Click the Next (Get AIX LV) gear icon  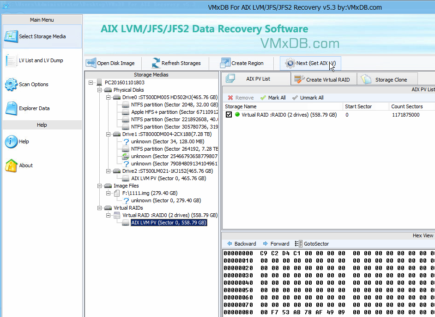(x=290, y=63)
